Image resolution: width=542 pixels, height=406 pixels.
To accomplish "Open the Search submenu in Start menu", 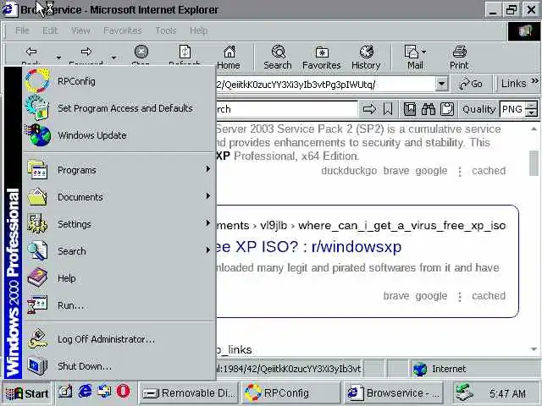I will click(x=119, y=251).
